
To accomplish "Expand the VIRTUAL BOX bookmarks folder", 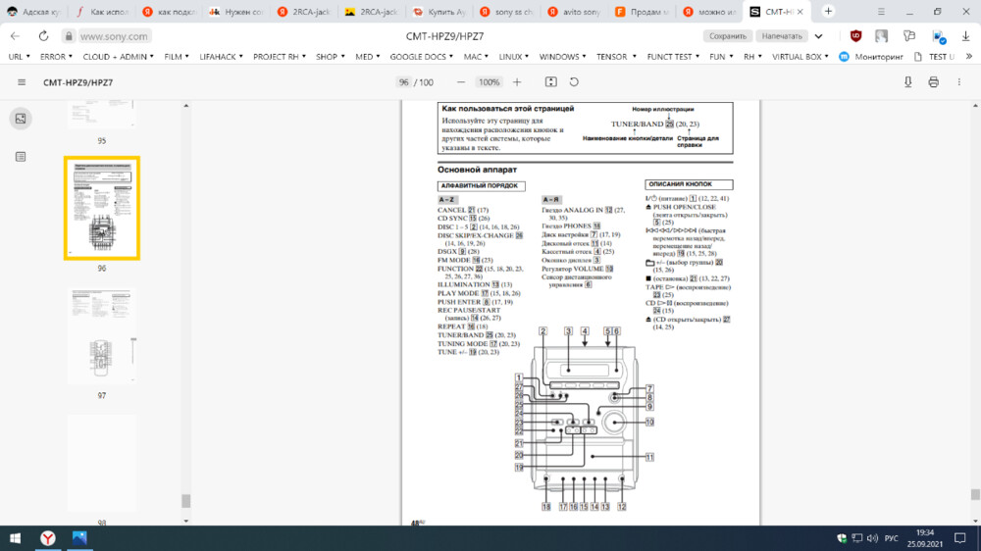I will (x=800, y=56).
